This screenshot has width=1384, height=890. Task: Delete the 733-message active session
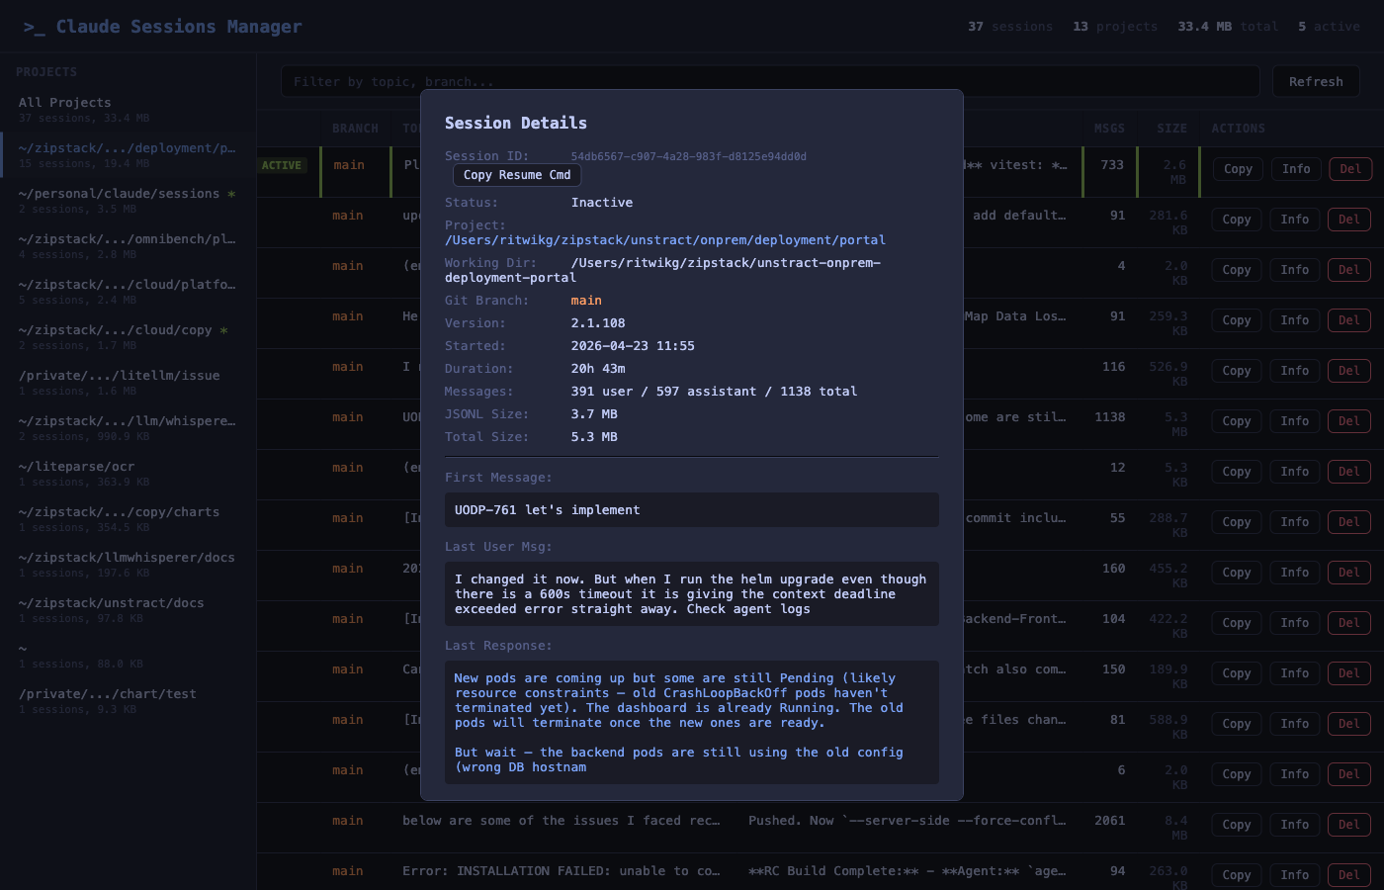click(x=1349, y=169)
